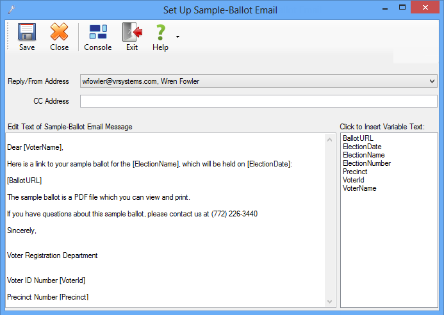Click the message scrollbar up arrow
The height and width of the screenshot is (315, 444).
(x=329, y=140)
